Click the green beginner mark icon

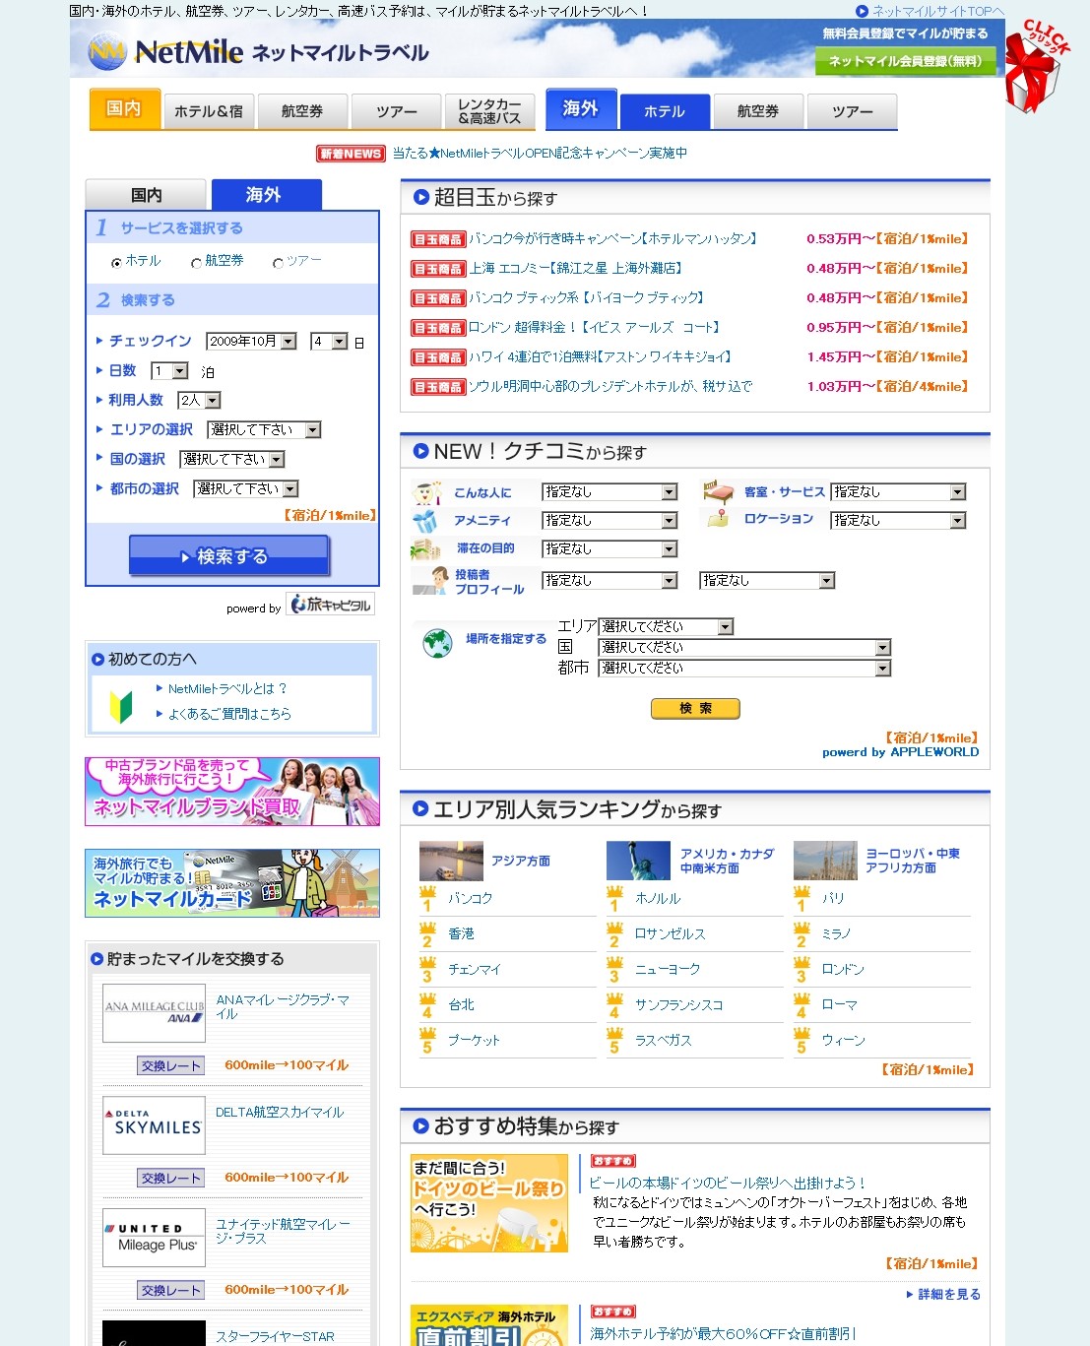(x=120, y=706)
